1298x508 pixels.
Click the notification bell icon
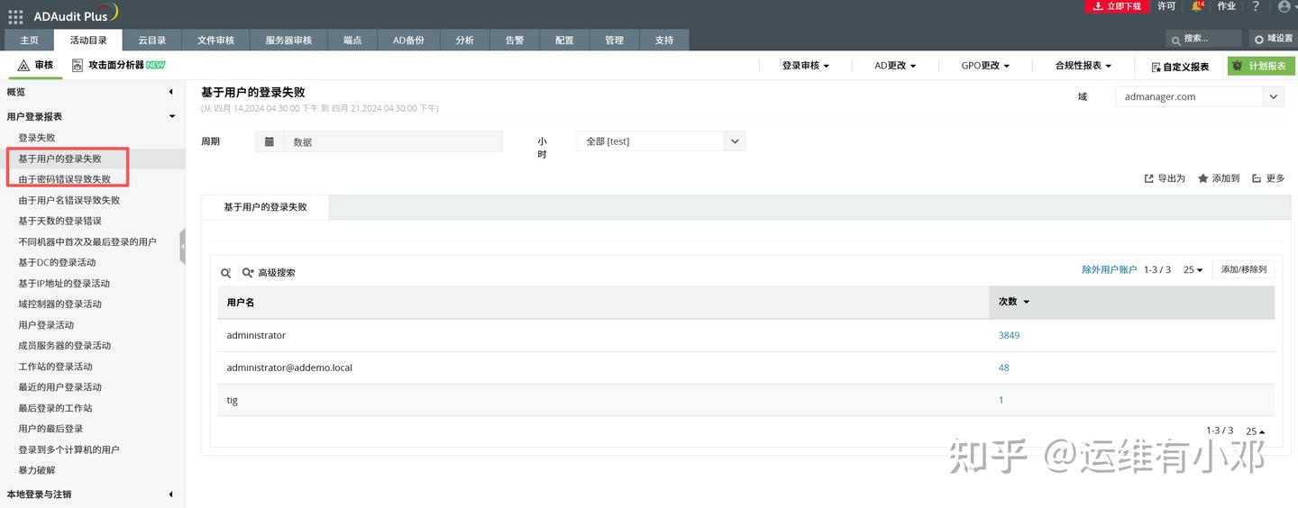[x=1197, y=6]
